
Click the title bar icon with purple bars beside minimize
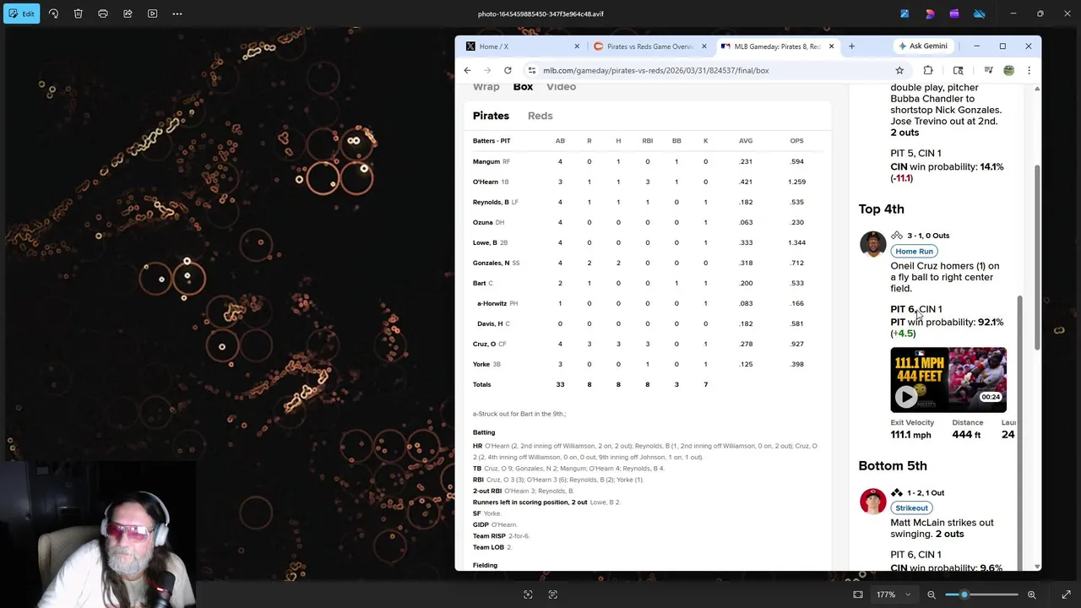[x=953, y=14]
